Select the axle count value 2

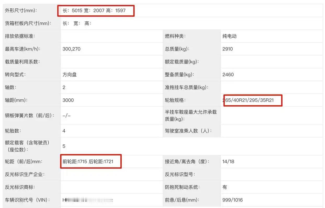tap(64, 87)
